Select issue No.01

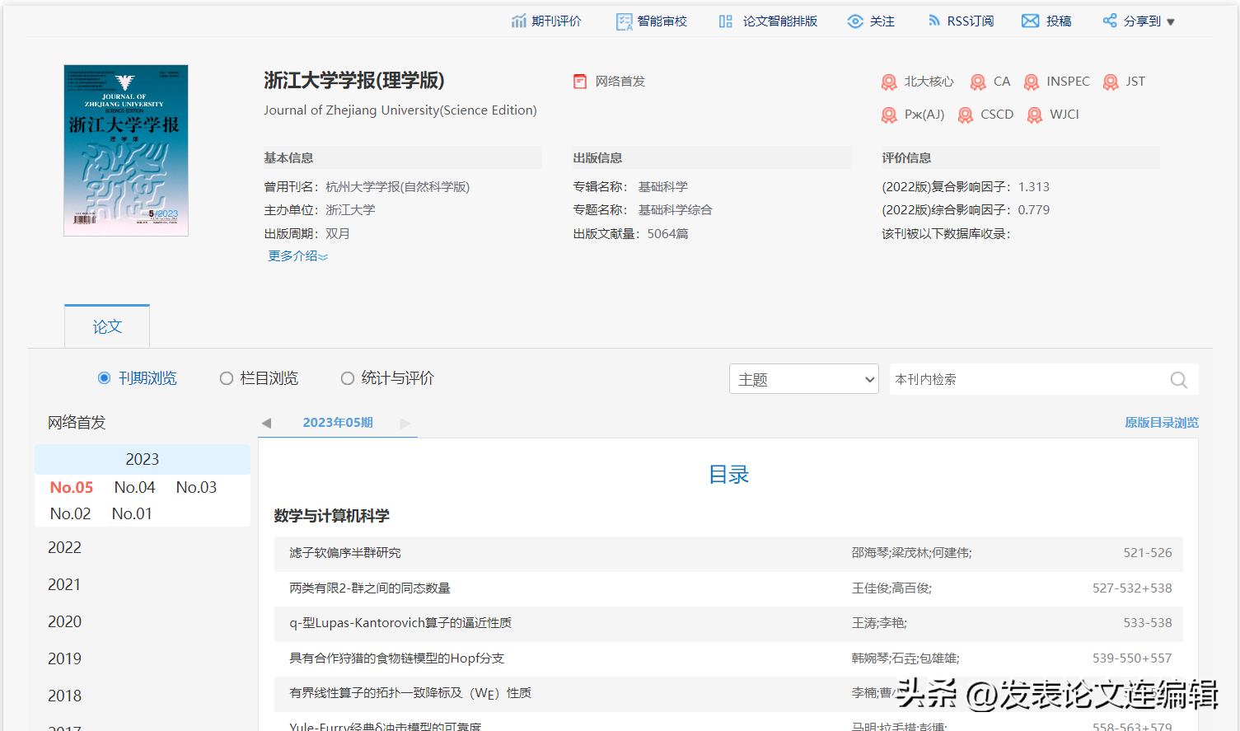click(x=132, y=514)
